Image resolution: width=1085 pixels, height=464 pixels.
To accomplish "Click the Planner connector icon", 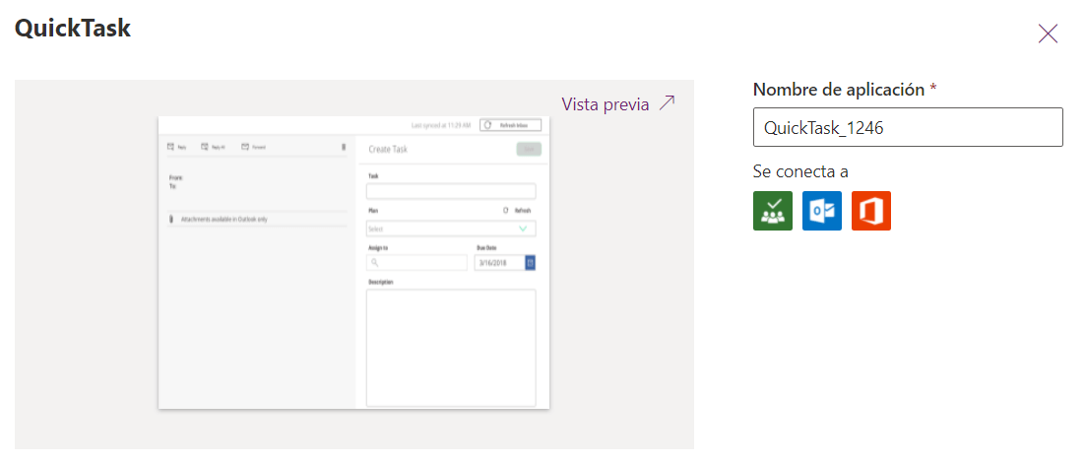I will (772, 211).
